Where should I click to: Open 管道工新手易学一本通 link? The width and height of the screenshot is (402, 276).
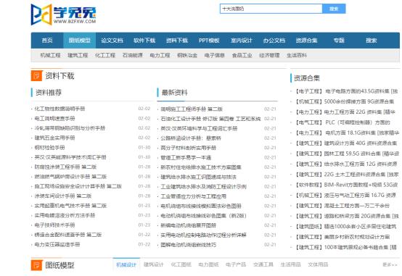pyautogui.click(x=186, y=157)
